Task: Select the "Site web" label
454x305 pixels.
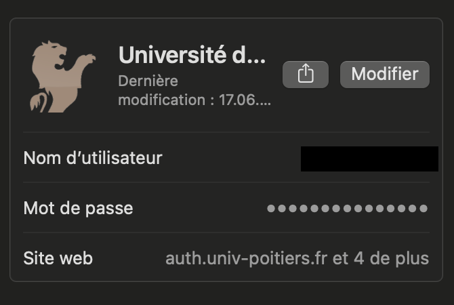Action: point(58,258)
